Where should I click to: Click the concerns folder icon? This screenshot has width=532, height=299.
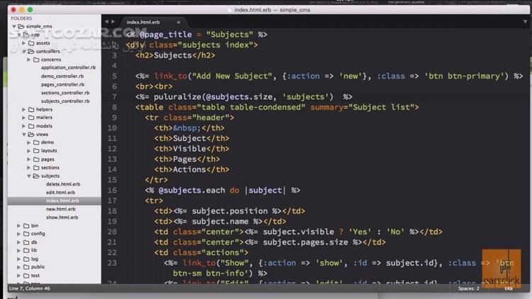point(36,60)
